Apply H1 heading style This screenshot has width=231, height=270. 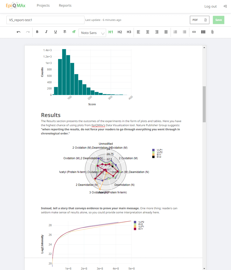[111, 32]
